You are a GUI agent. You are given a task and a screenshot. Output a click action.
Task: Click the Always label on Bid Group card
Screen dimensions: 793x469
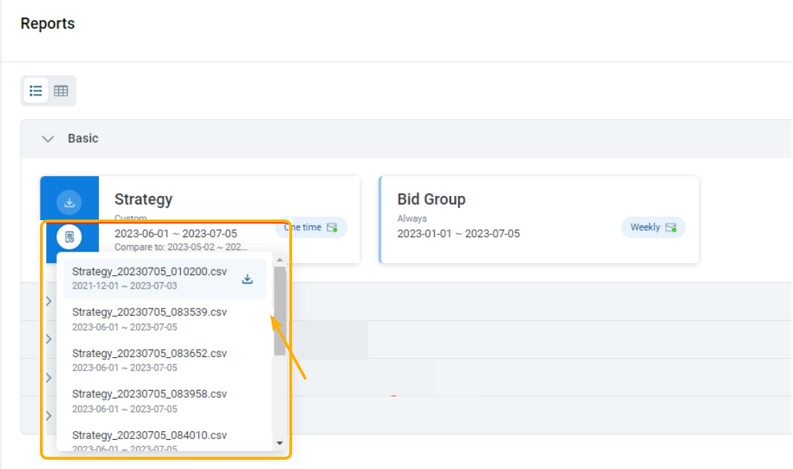point(412,219)
